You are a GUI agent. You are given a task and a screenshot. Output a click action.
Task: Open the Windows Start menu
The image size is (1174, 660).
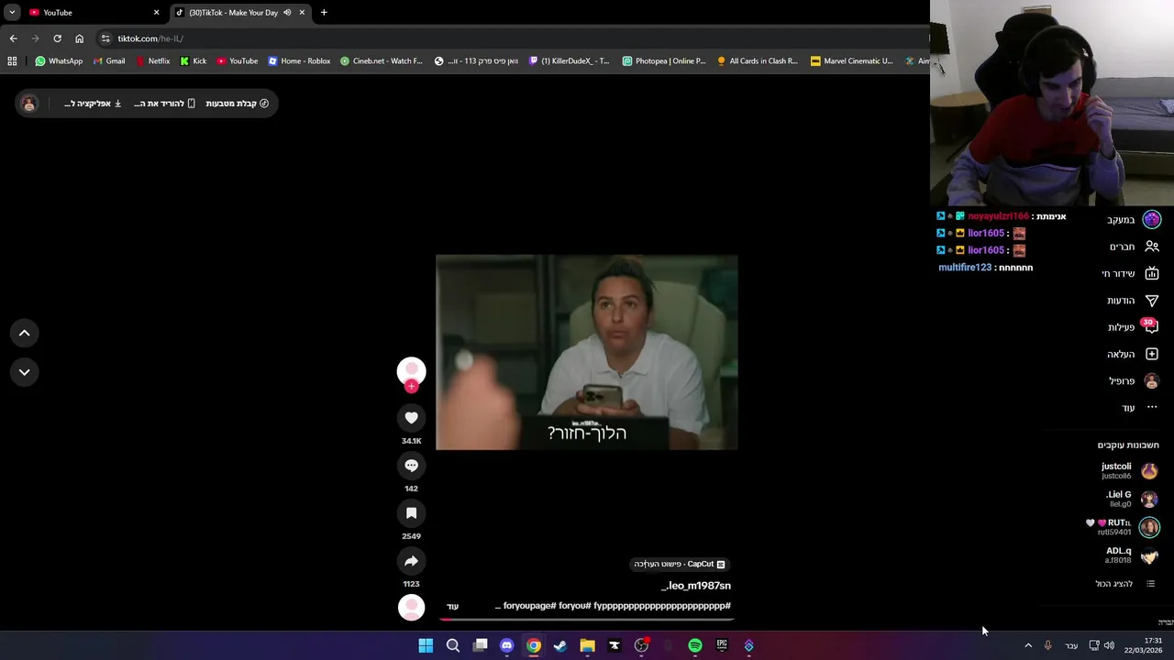pos(426,645)
